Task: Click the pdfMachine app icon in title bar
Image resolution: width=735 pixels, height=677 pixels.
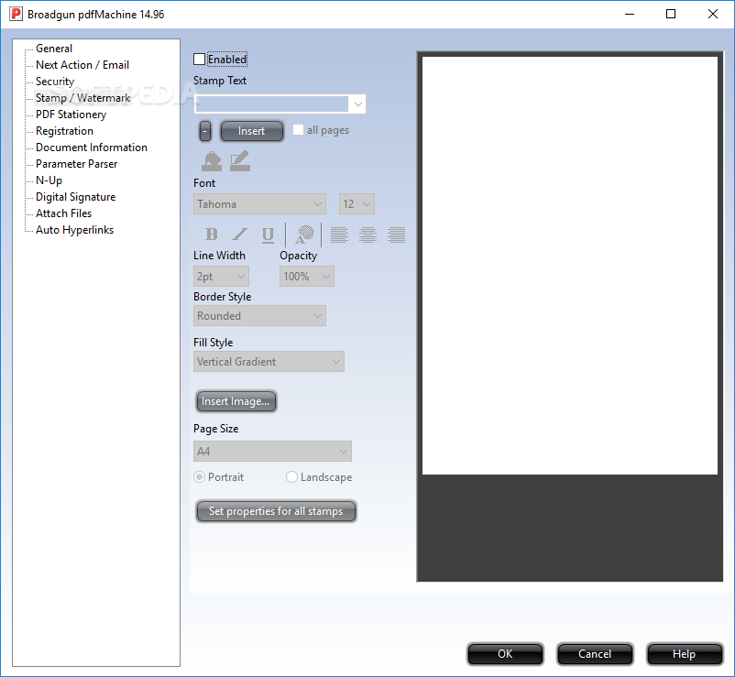Action: coord(16,14)
